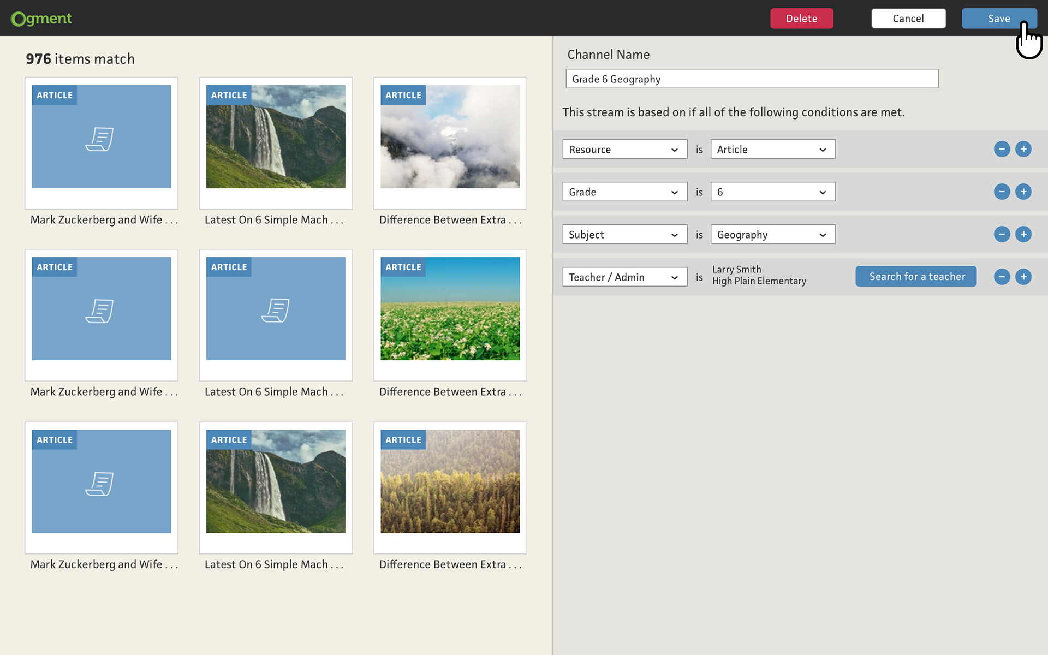Save the channel
This screenshot has height=655, width=1048.
(x=999, y=19)
